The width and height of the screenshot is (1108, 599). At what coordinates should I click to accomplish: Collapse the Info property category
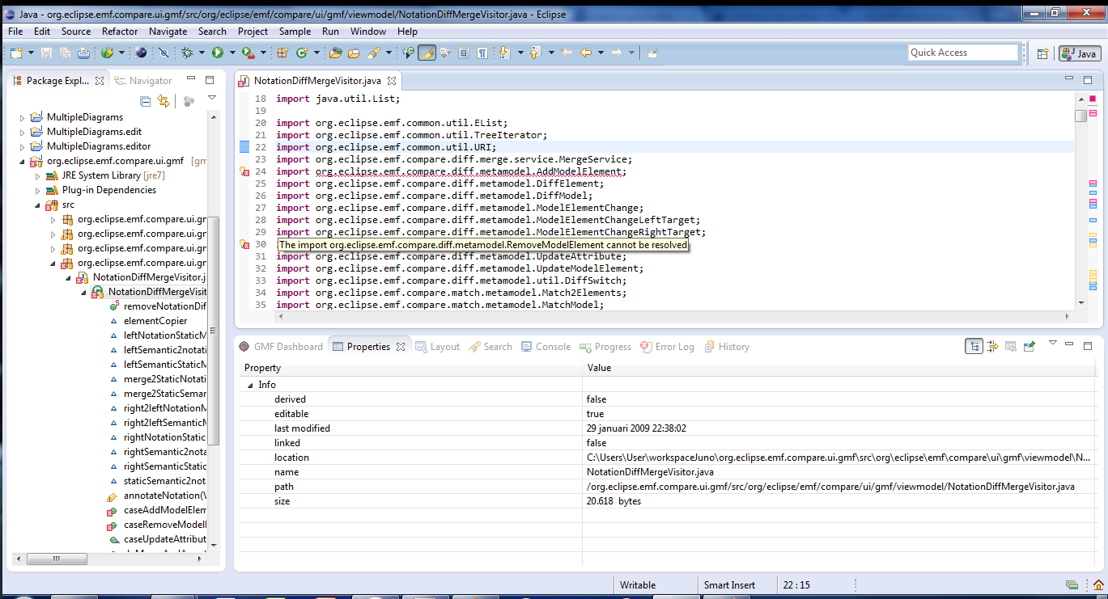pyautogui.click(x=250, y=385)
